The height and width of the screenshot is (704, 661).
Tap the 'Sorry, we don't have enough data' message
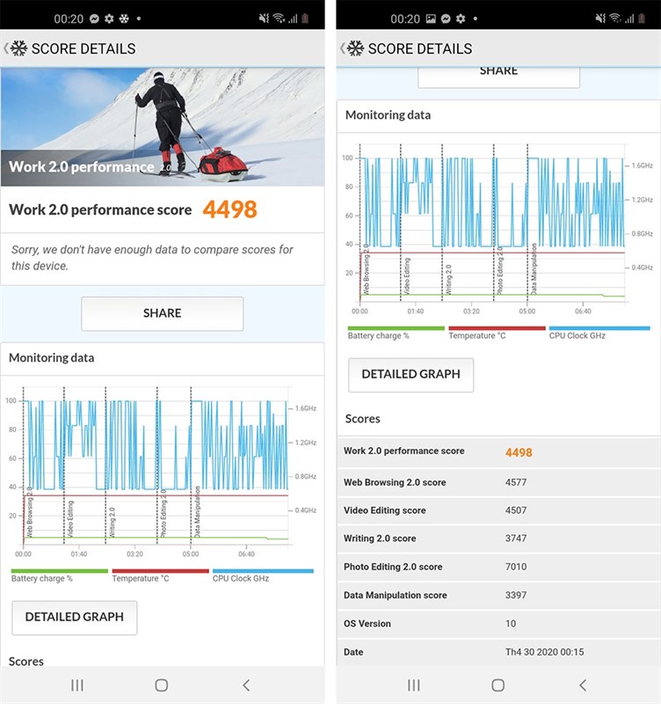pyautogui.click(x=152, y=258)
